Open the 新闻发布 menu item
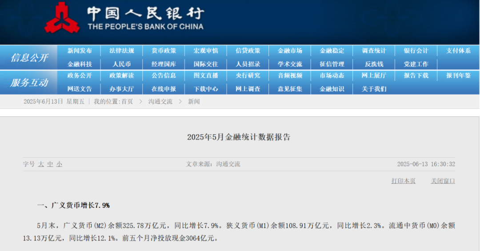 80,51
